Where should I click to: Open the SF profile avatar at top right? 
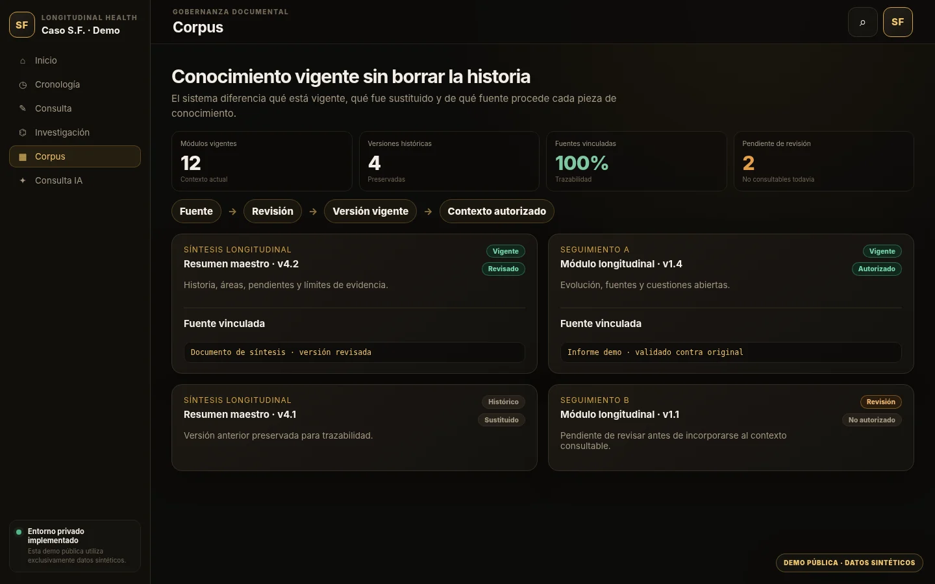pos(898,22)
